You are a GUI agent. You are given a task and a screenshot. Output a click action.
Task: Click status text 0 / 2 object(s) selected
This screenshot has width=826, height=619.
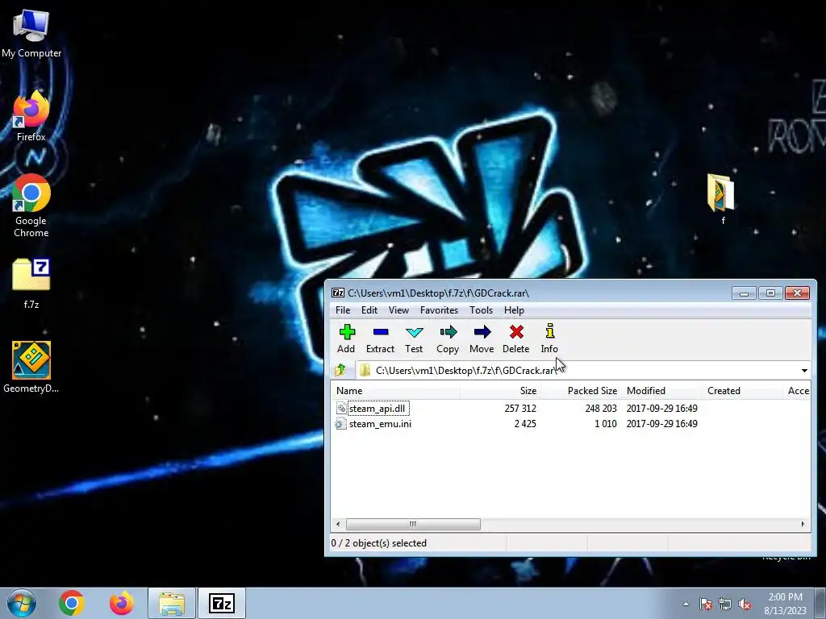pos(379,543)
